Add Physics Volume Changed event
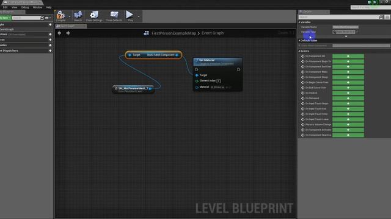This screenshot has height=219, width=391. (x=348, y=124)
